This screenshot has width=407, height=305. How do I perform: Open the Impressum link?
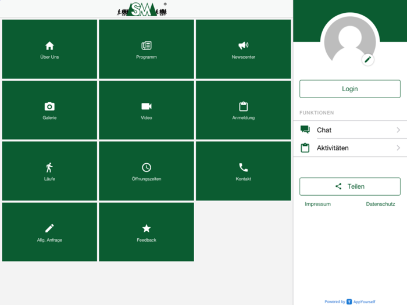point(317,204)
